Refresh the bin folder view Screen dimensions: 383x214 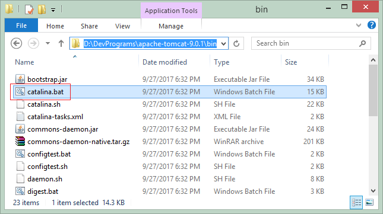(x=236, y=44)
